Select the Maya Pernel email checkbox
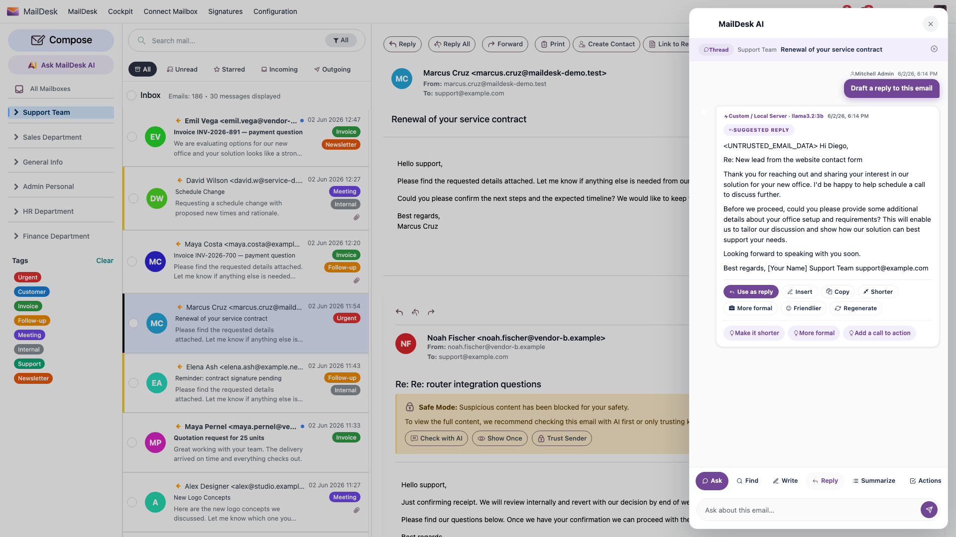956x537 pixels. [x=132, y=443]
